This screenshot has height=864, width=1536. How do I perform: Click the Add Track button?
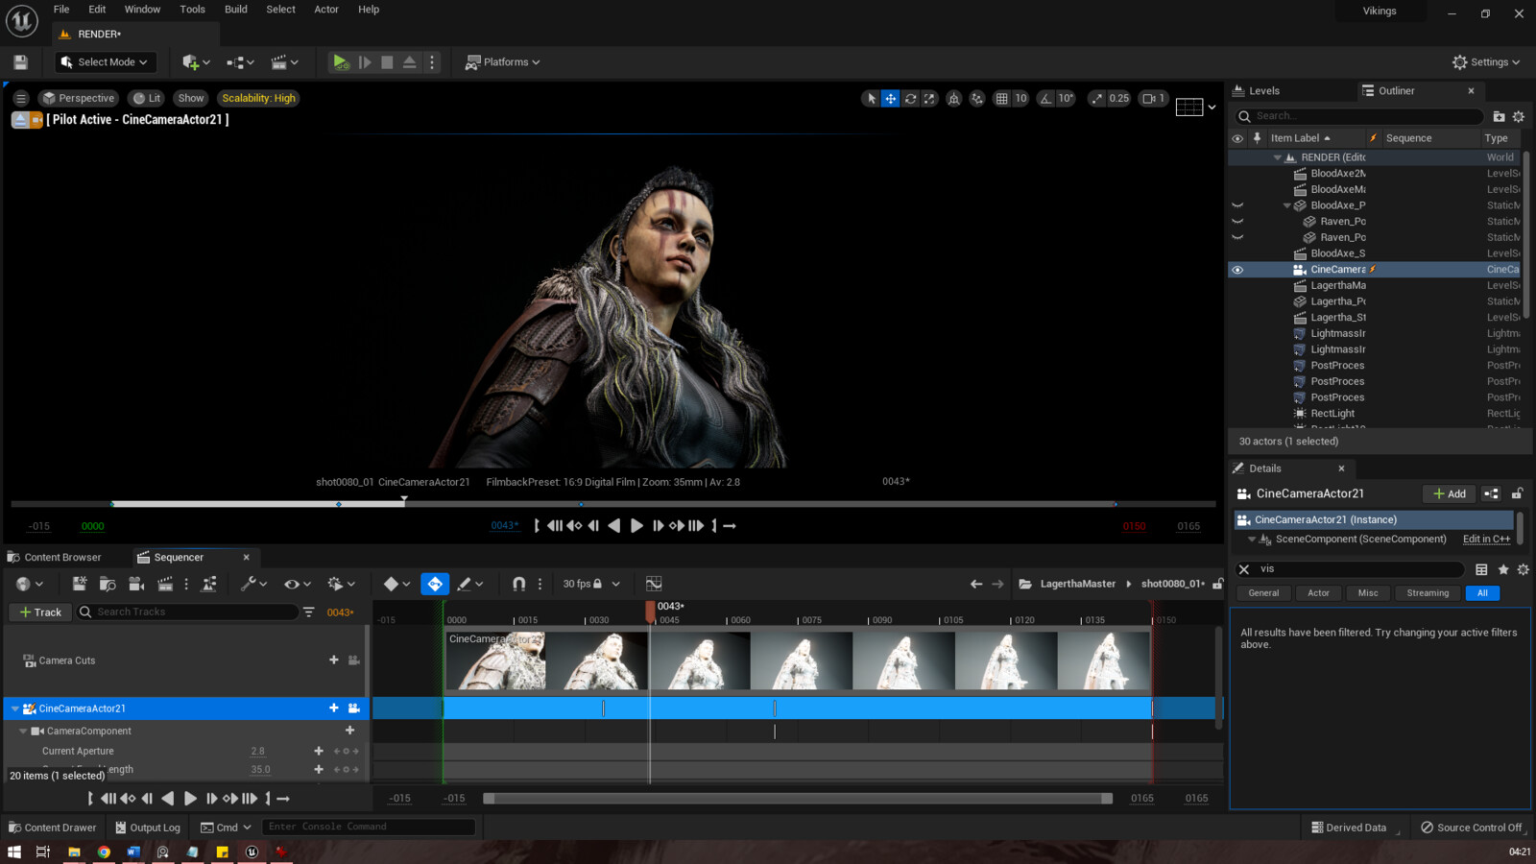[39, 612]
